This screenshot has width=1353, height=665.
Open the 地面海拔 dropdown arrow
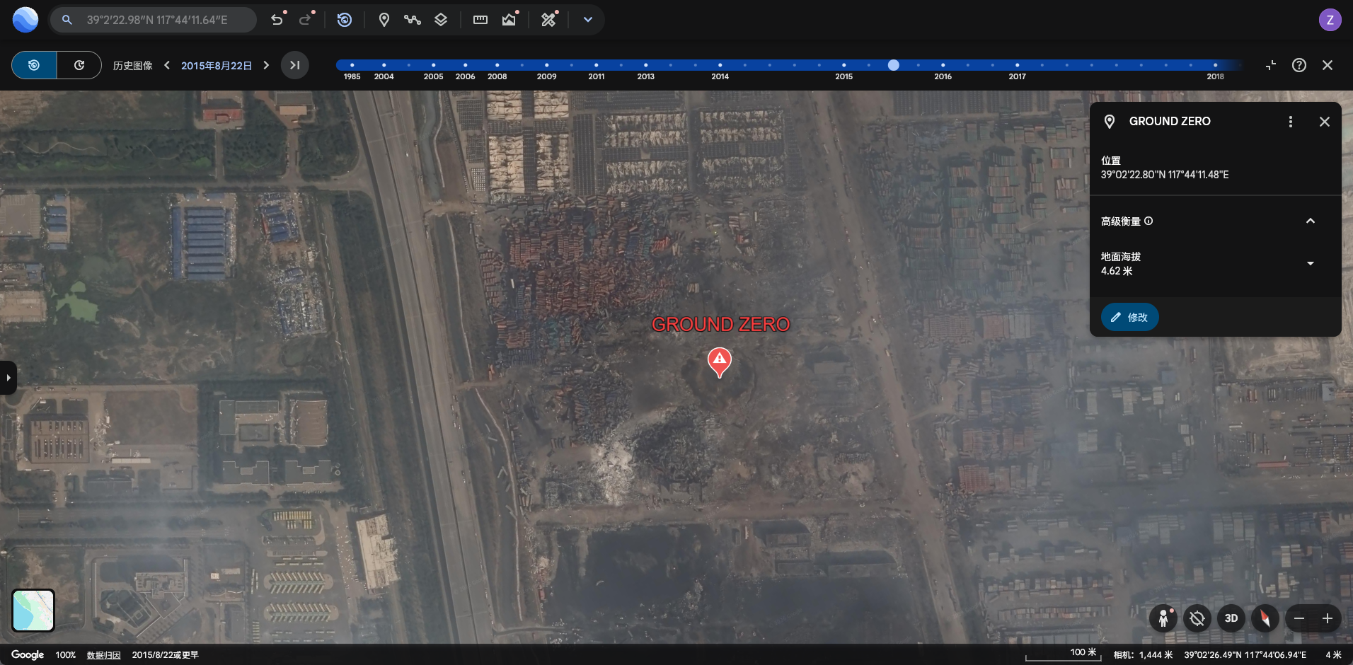coord(1310,263)
